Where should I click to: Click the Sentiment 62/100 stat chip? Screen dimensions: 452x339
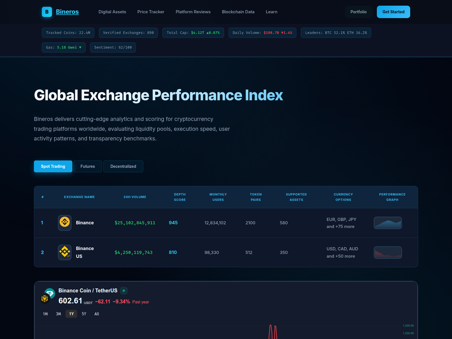click(113, 47)
